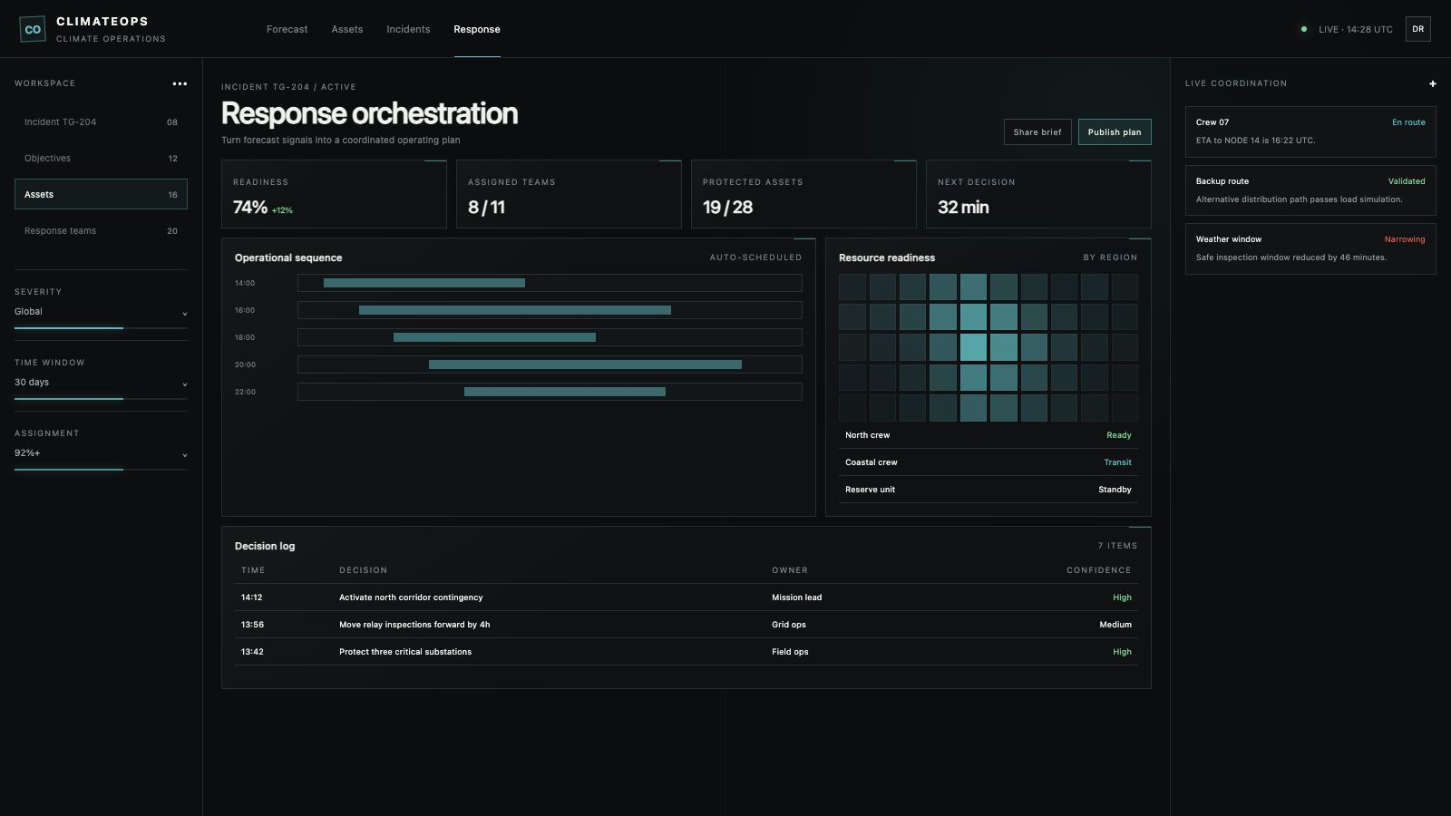The width and height of the screenshot is (1451, 816).
Task: Open the Incidents tab
Action: (408, 29)
